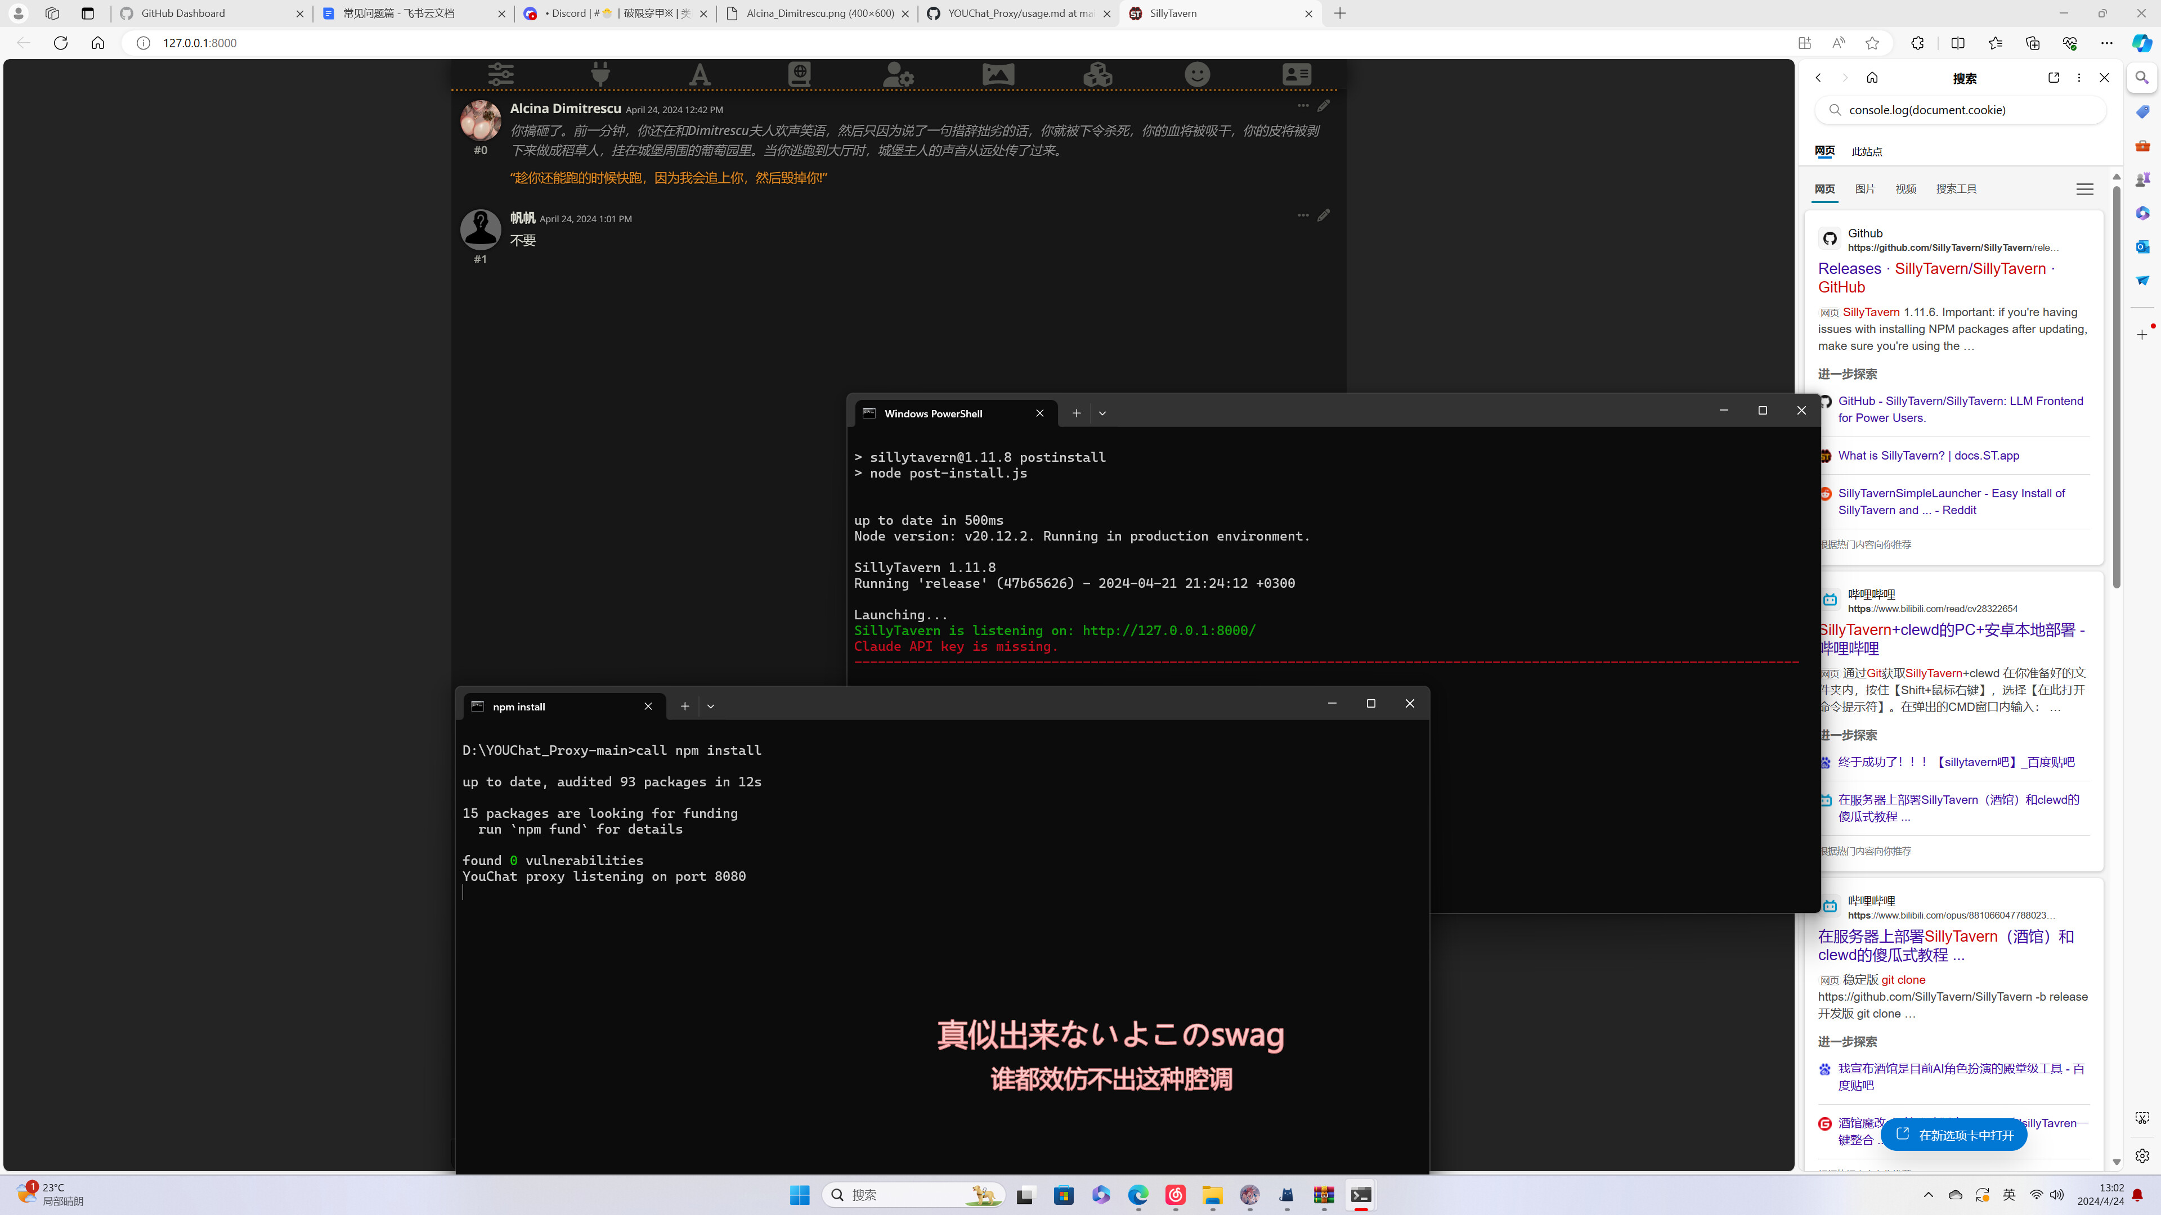The width and height of the screenshot is (2161, 1215).
Task: Switch to the 图片 results tab
Action: click(x=1864, y=188)
